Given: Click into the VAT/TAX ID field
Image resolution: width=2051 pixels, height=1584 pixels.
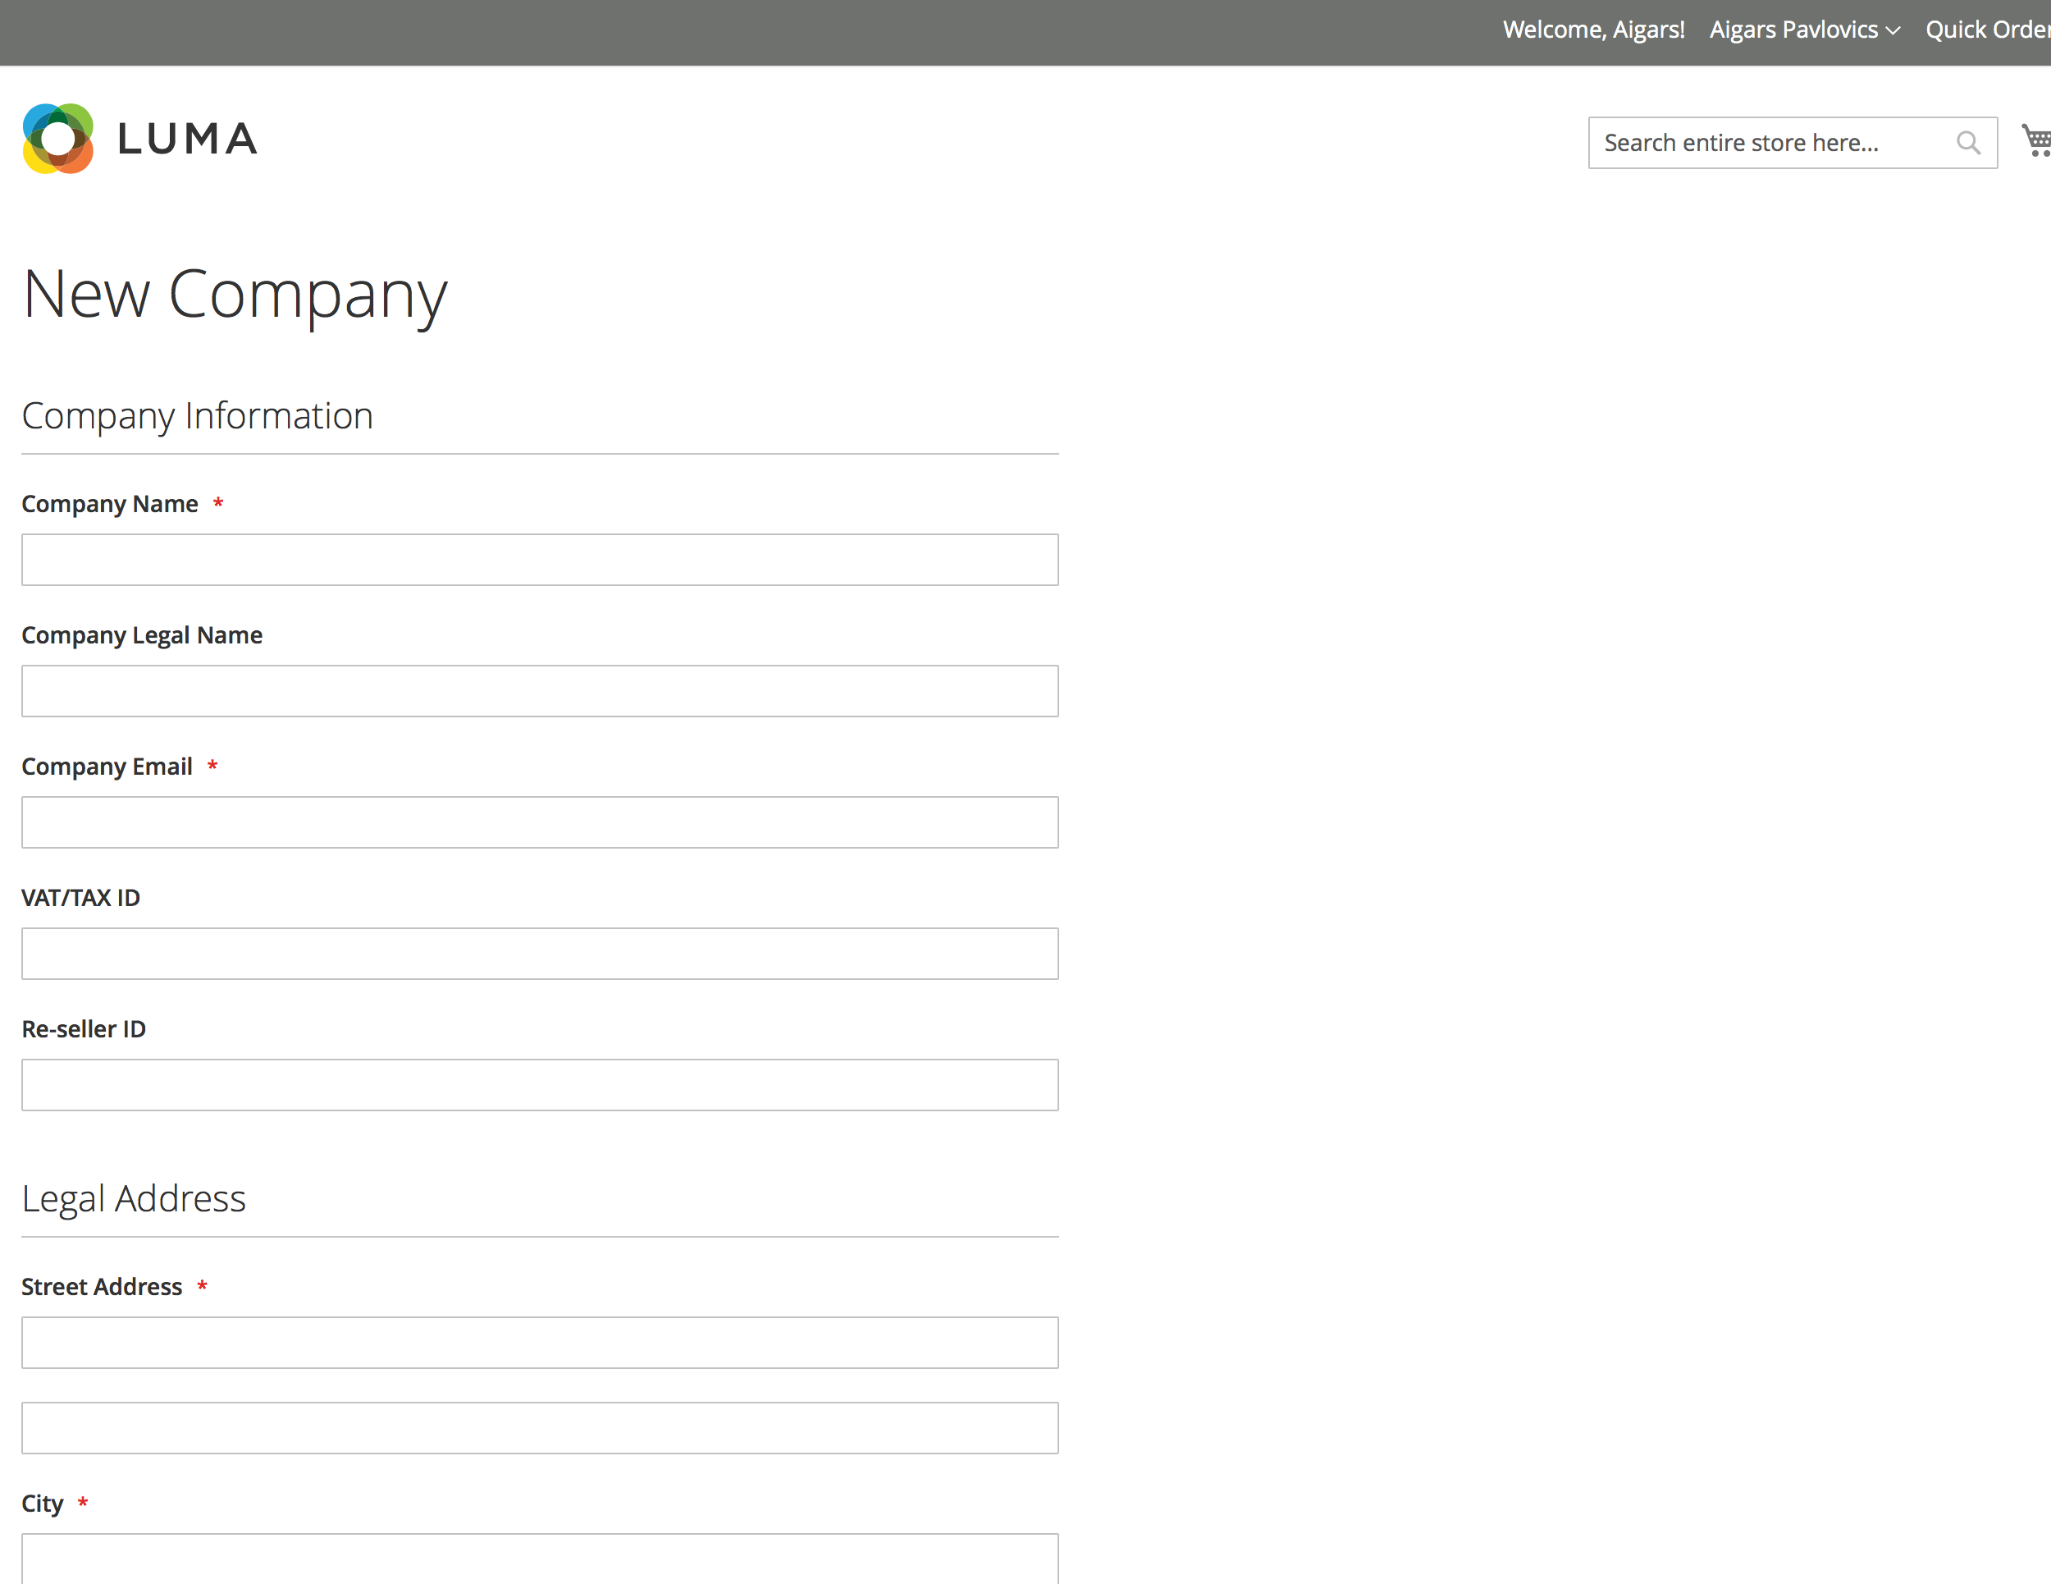Looking at the screenshot, I should [x=540, y=954].
